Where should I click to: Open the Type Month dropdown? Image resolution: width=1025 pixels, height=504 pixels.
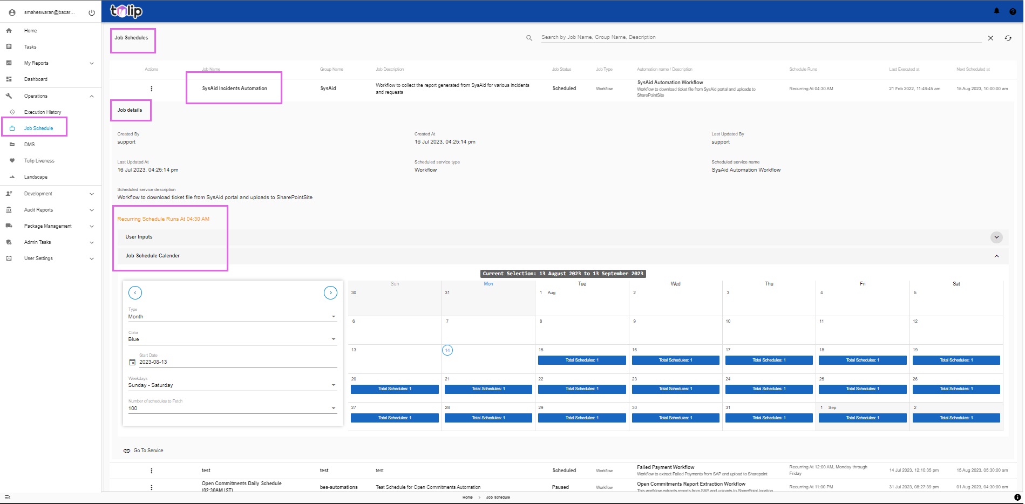point(233,317)
